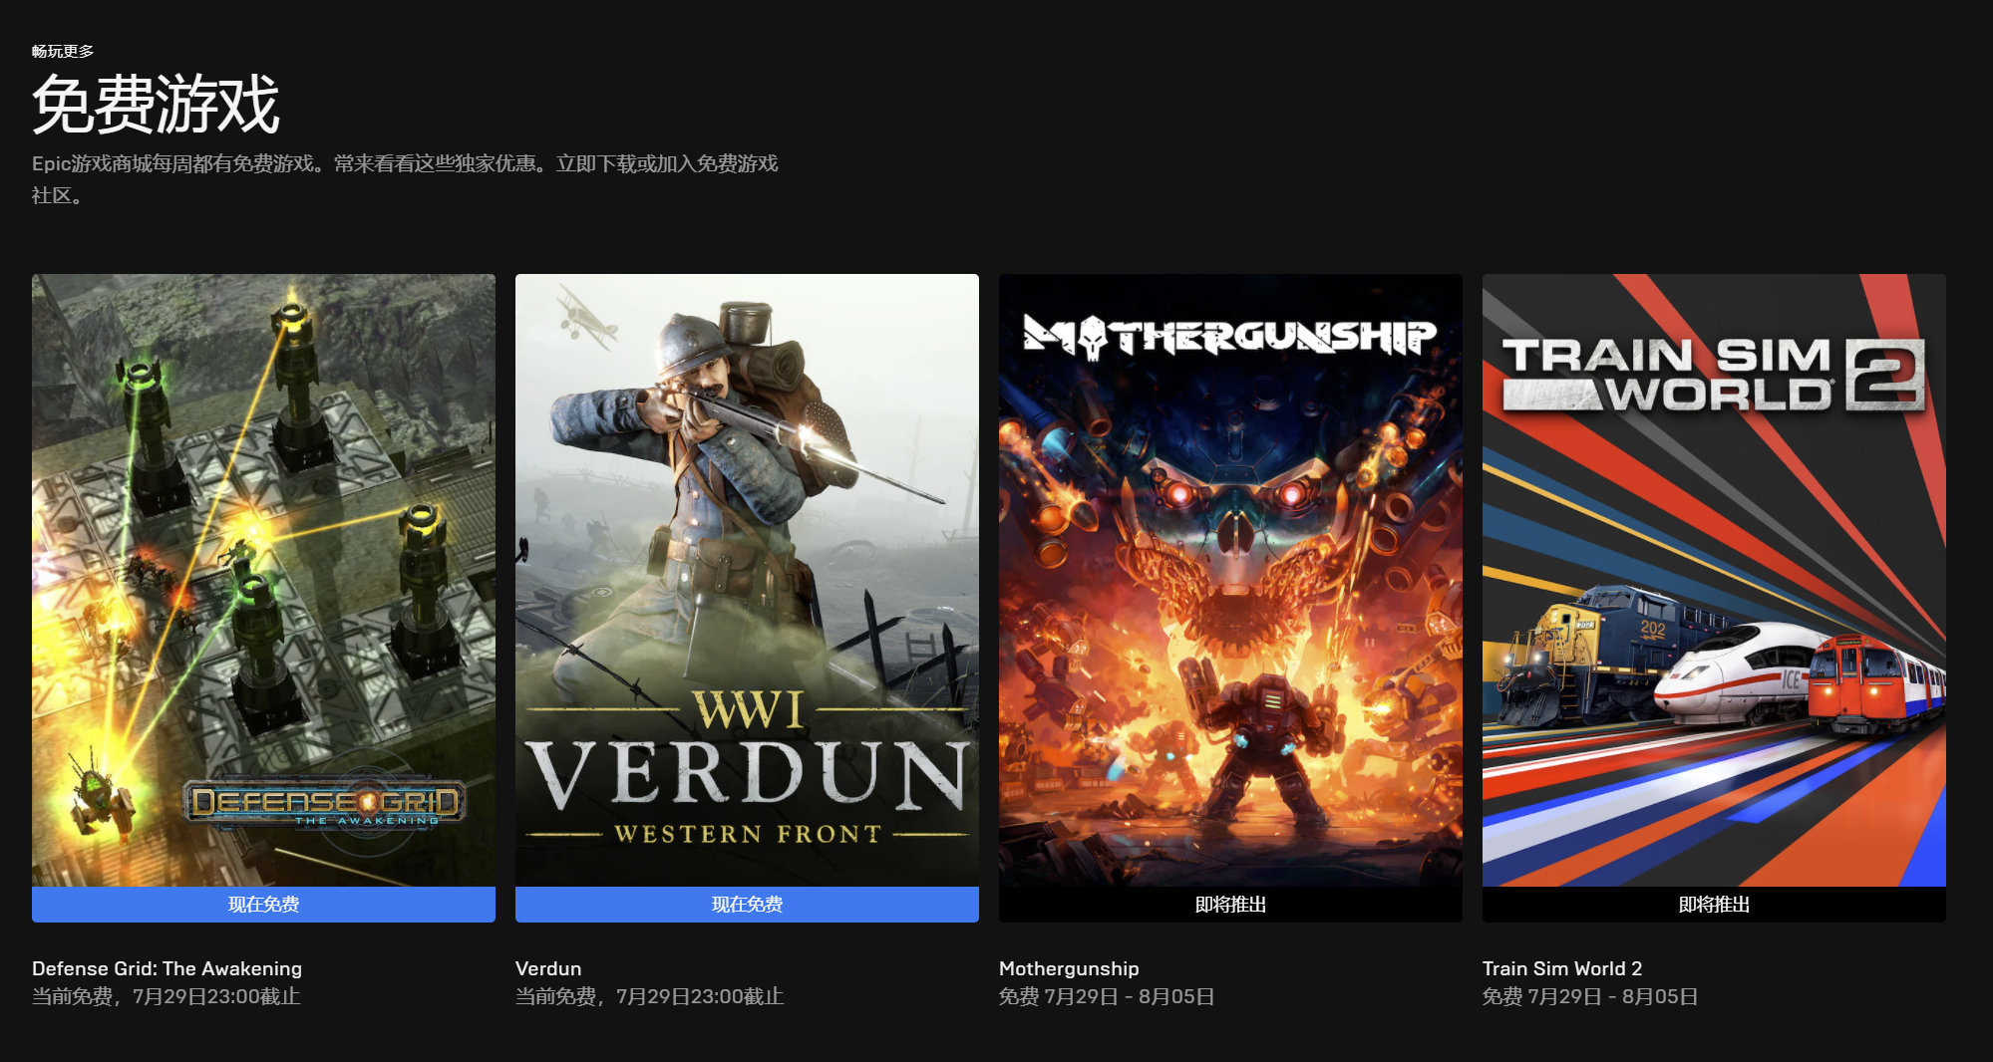Click the Train Sim World 2 logo
This screenshot has width=1993, height=1062.
(x=1713, y=374)
